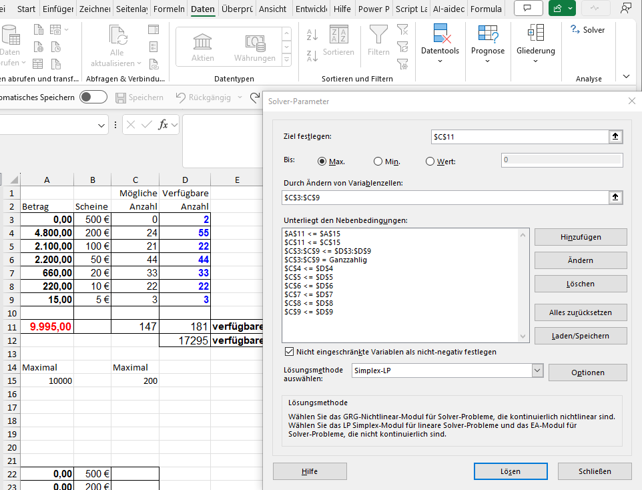Click the advanced filter icon
The image size is (642, 490).
402,64
